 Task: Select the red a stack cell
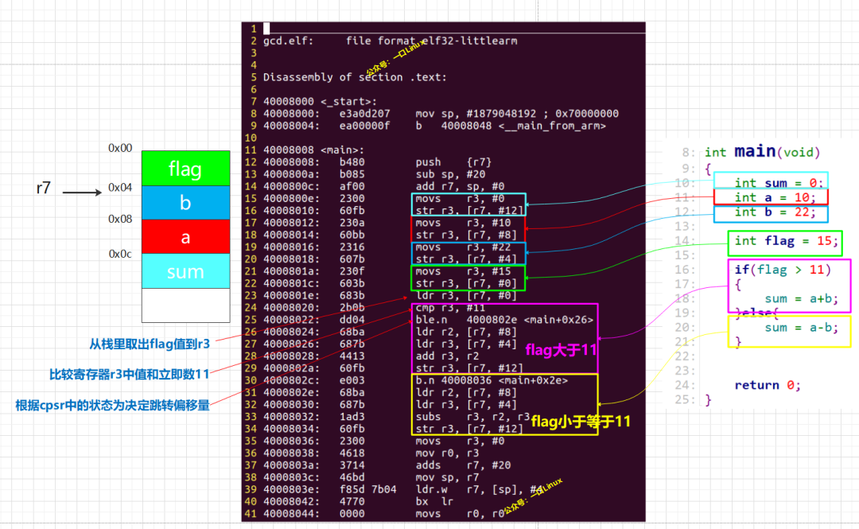point(185,237)
